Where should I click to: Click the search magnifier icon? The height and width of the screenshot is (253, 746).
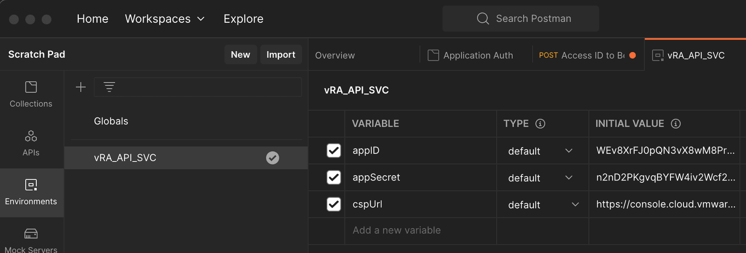[483, 19]
